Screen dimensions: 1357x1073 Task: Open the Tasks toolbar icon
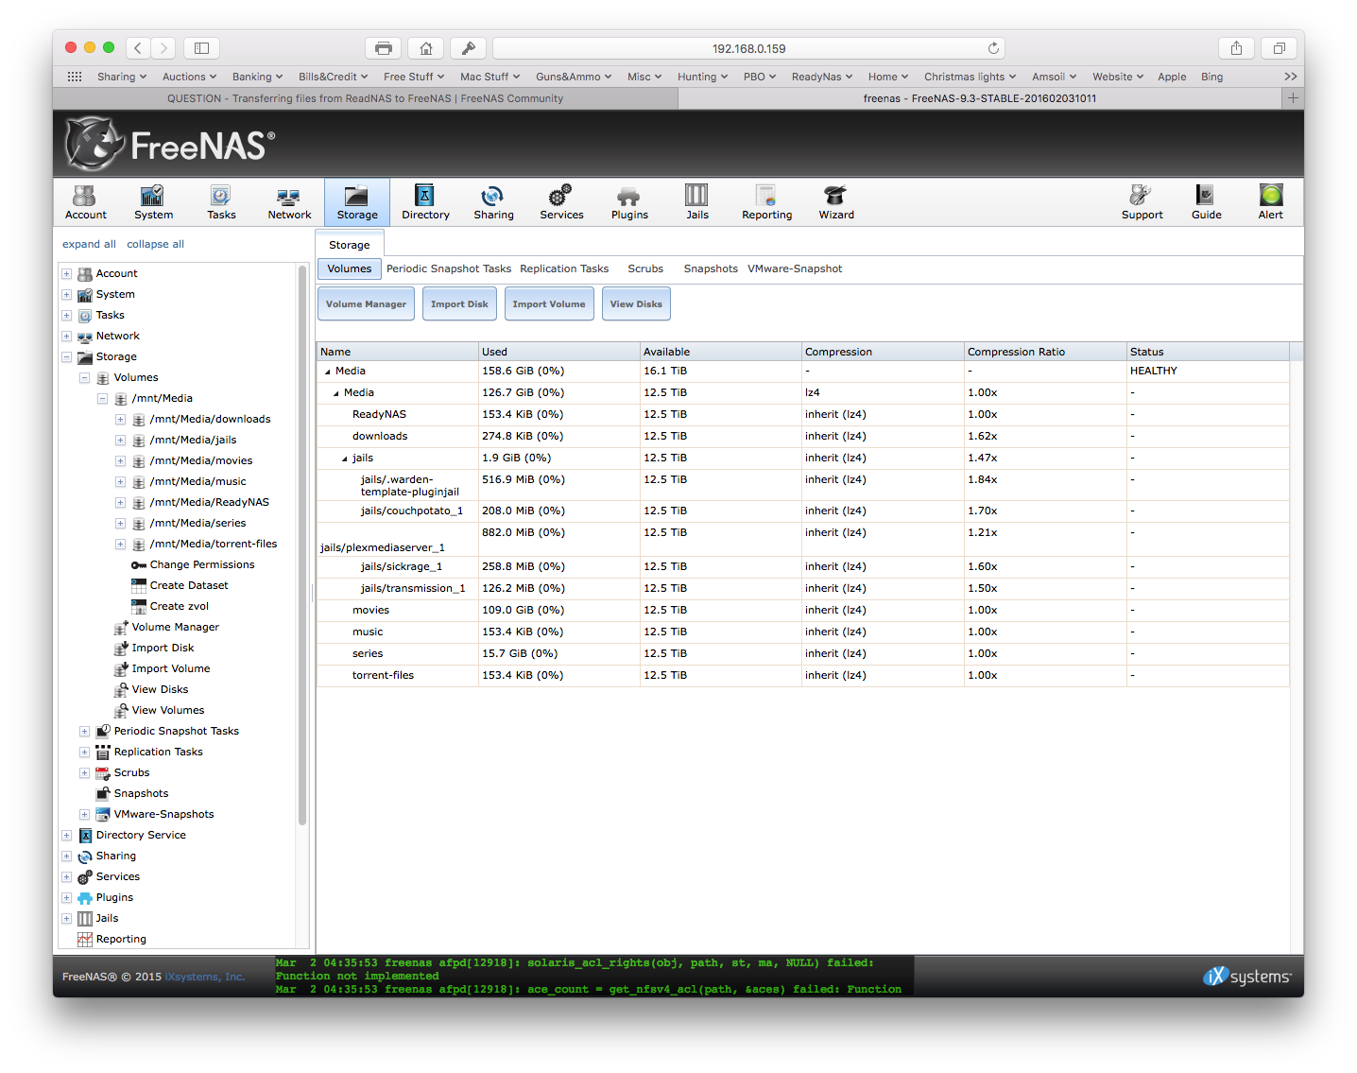(x=221, y=202)
